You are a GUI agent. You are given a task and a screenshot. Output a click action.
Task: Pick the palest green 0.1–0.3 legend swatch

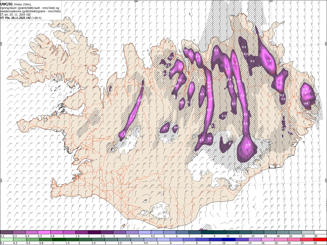coord(7,239)
